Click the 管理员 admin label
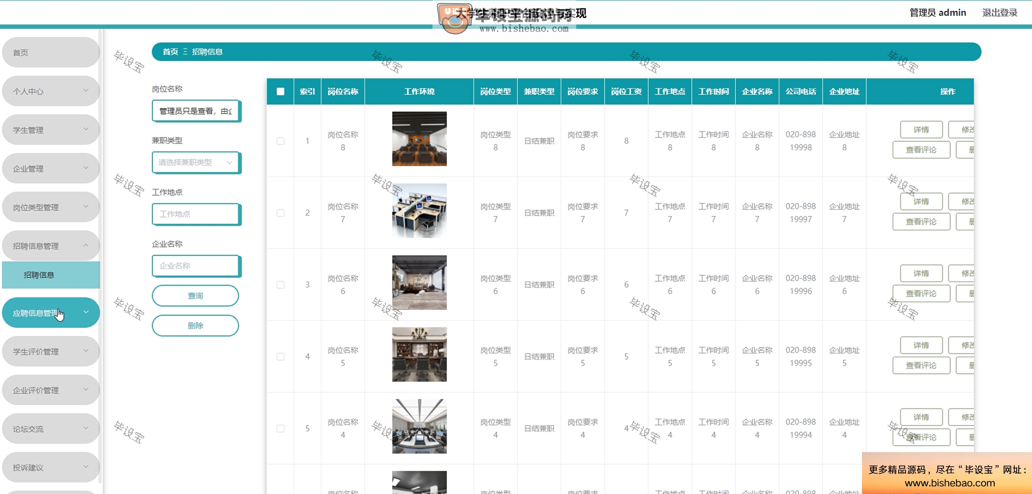 938,12
